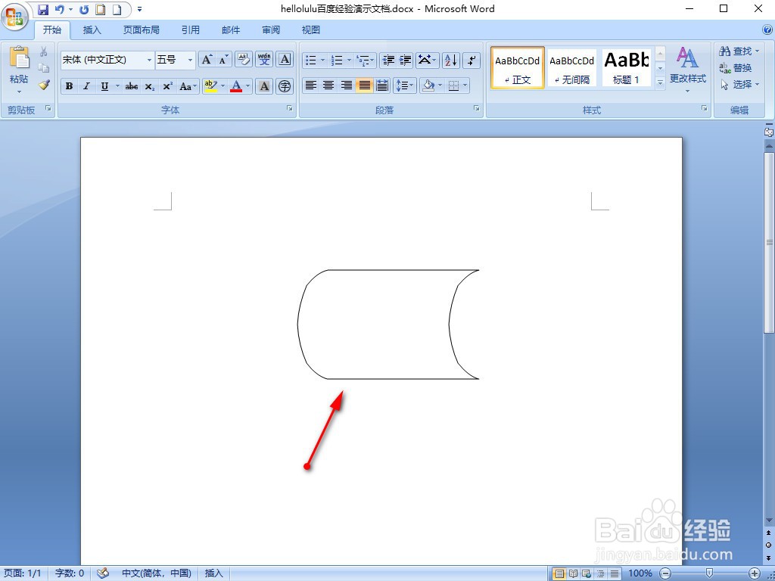Viewport: 775px width, 581px height.
Task: Toggle Bold formatting
Action: pyautogui.click(x=69, y=86)
